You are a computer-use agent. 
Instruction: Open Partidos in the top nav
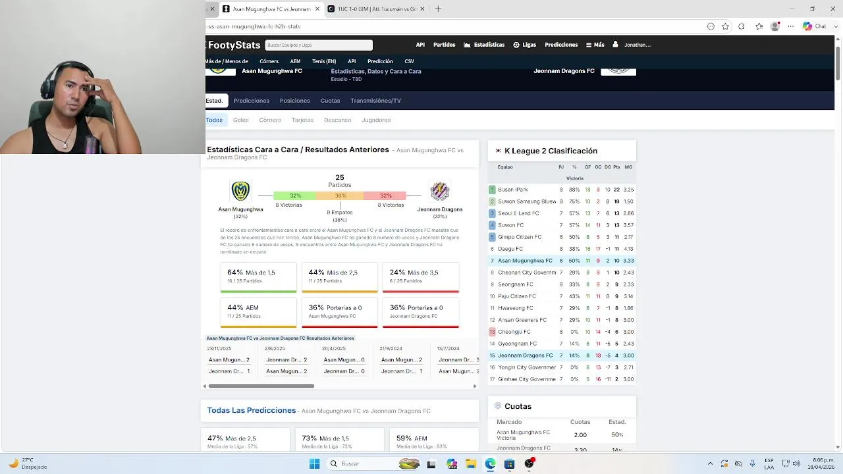click(x=444, y=45)
